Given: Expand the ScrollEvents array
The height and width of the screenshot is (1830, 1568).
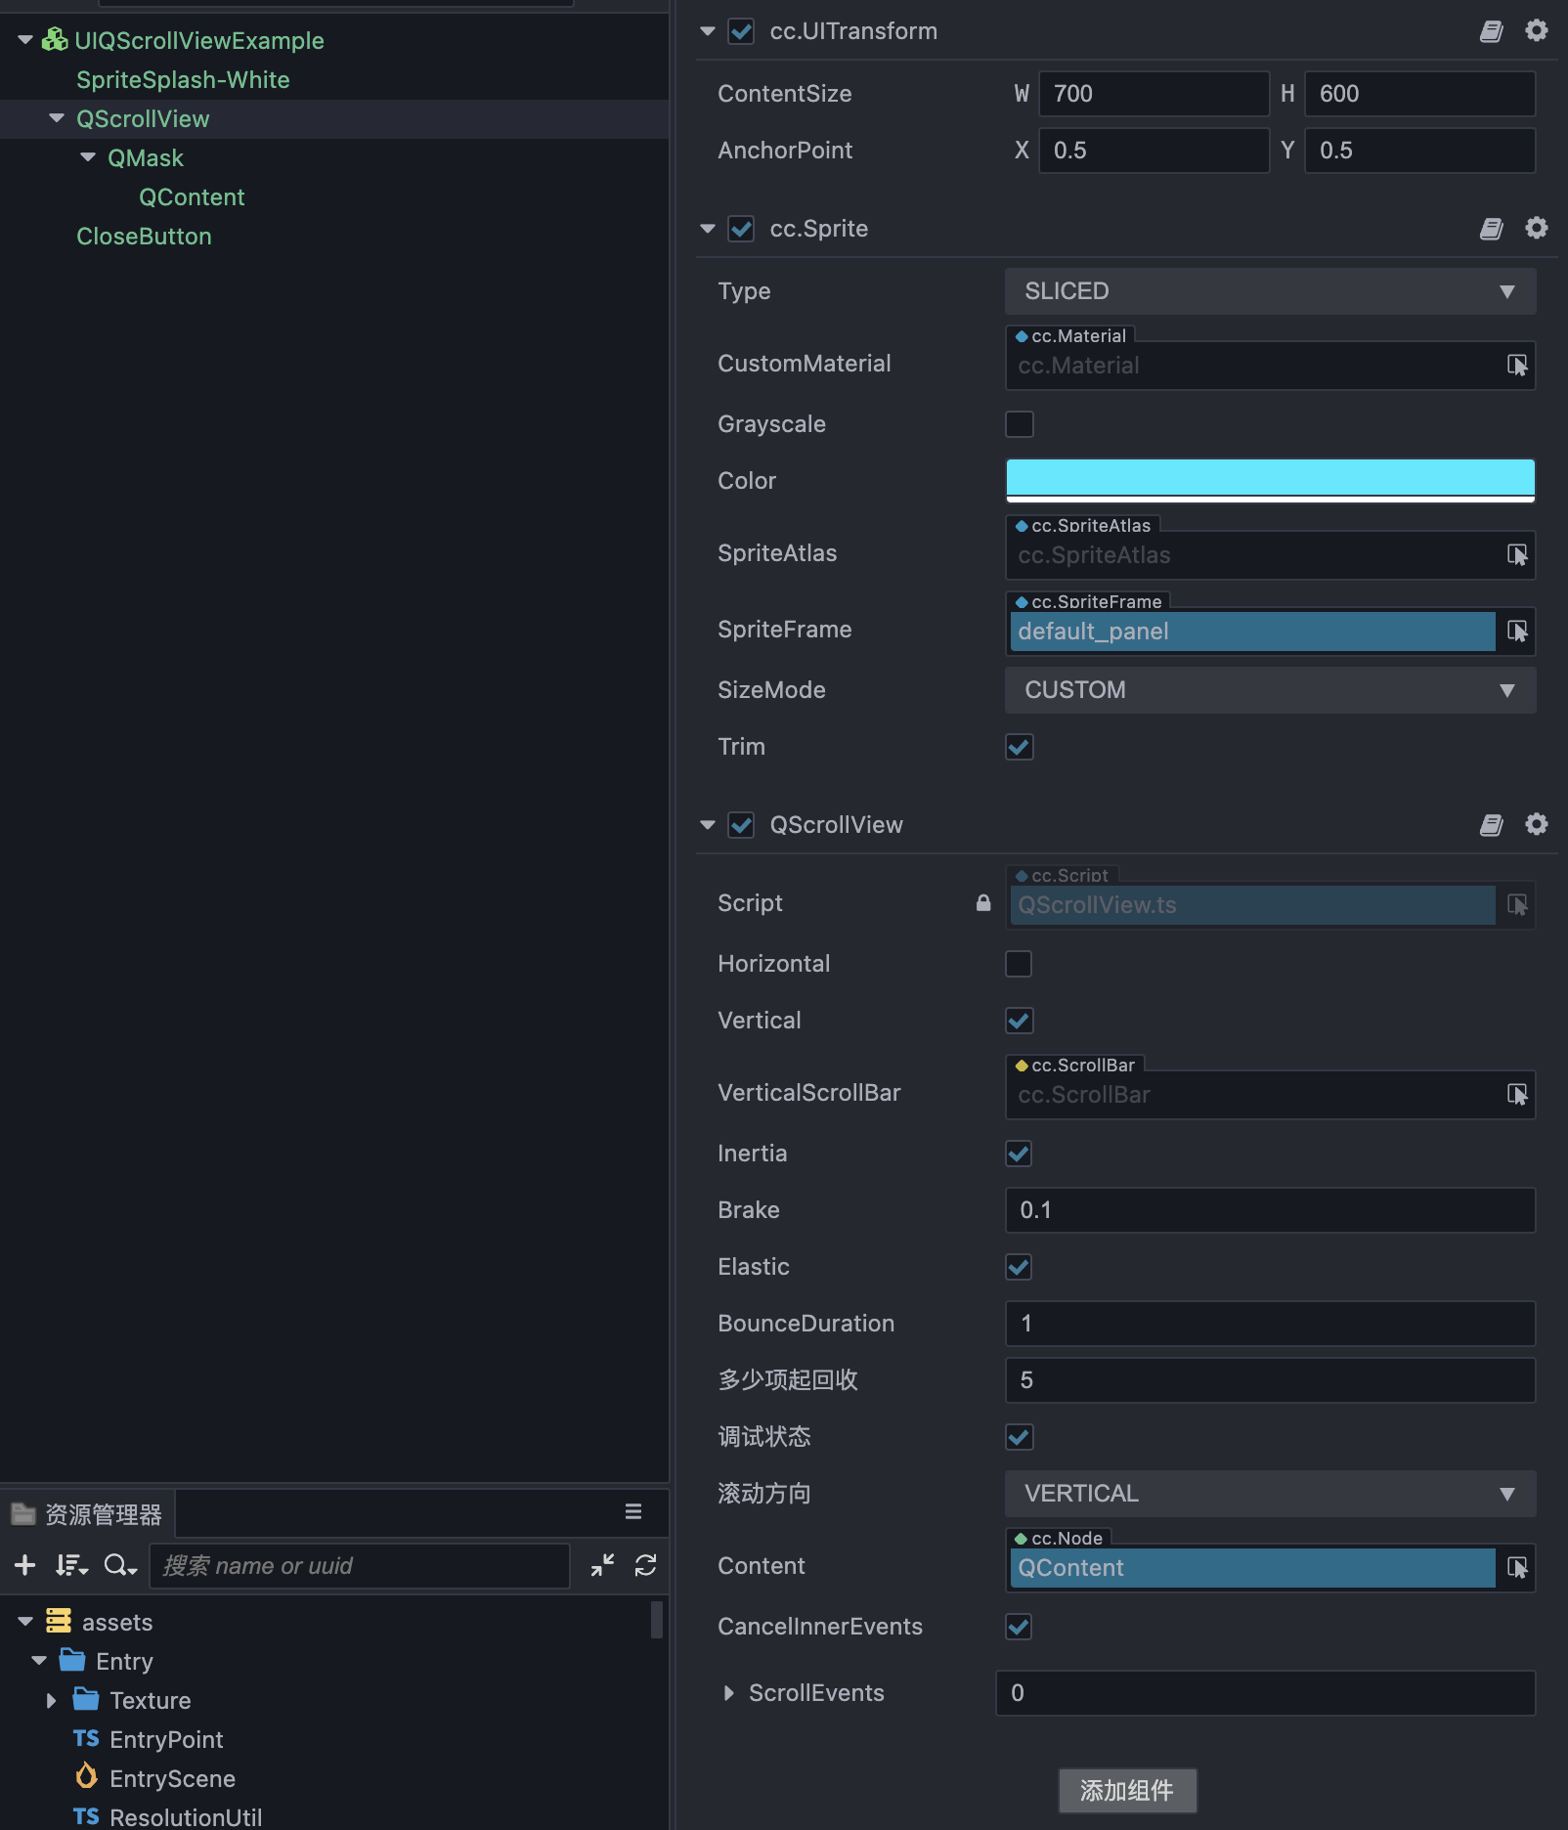Looking at the screenshot, I should [728, 1693].
